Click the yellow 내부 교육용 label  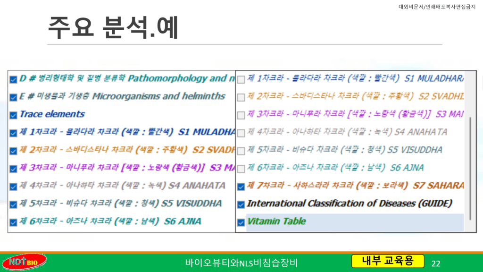(x=387, y=261)
